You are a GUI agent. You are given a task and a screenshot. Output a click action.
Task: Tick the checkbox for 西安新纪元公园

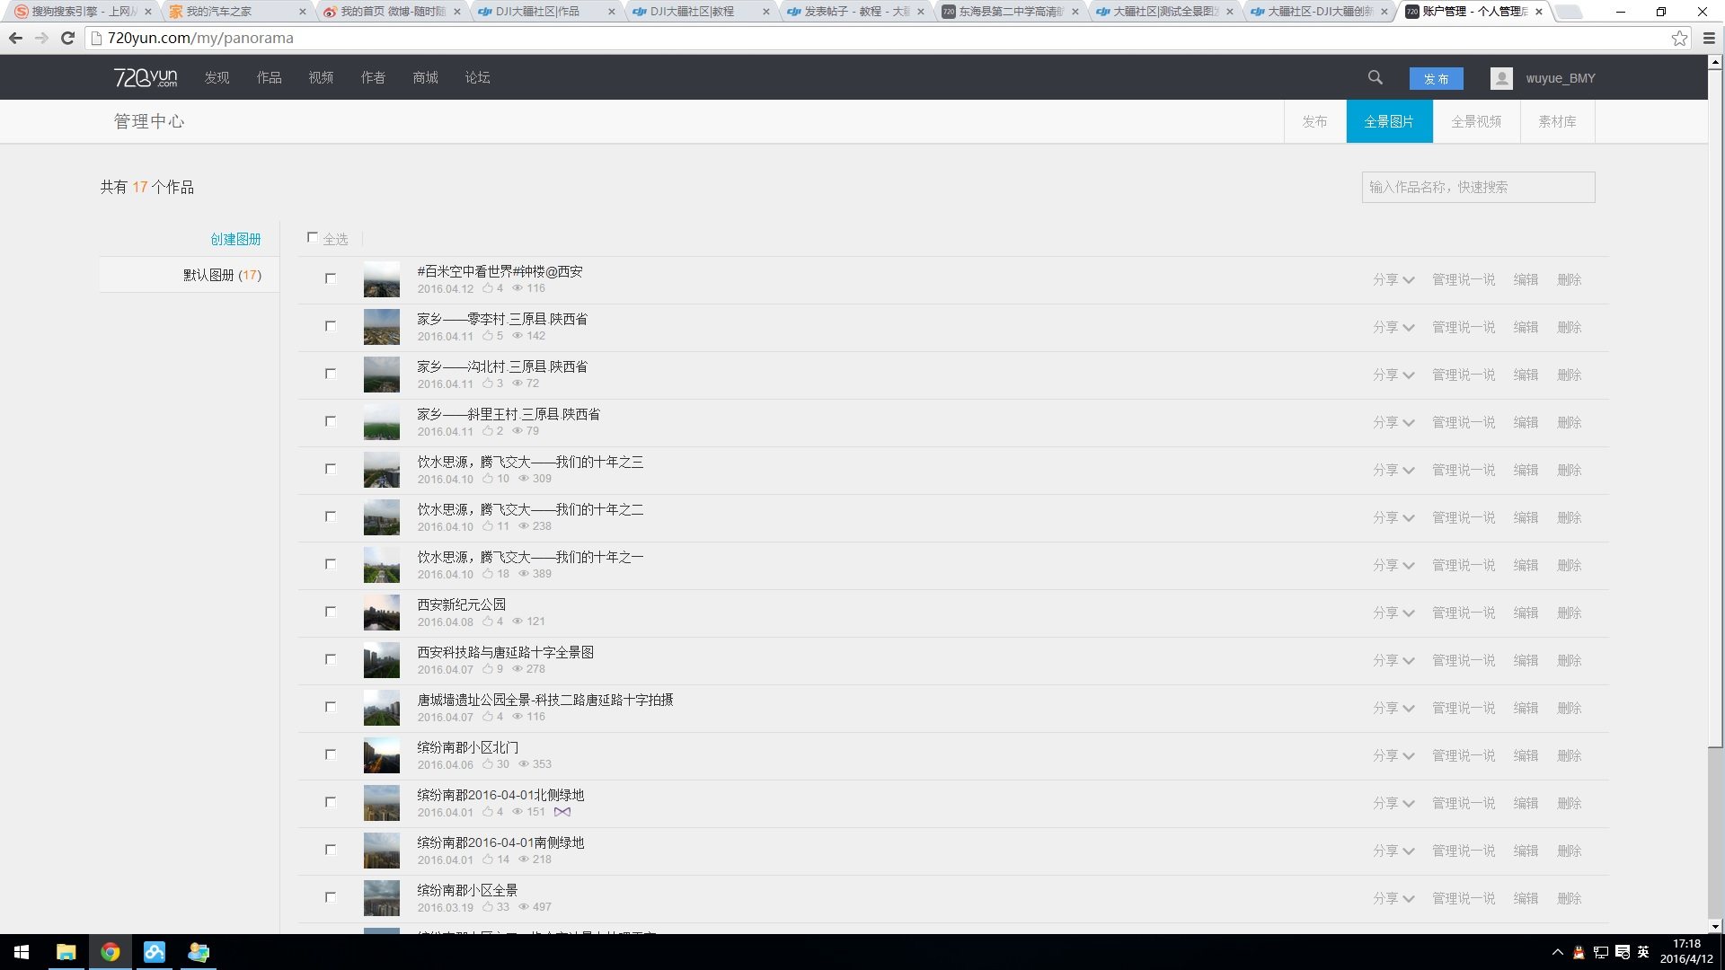click(331, 612)
